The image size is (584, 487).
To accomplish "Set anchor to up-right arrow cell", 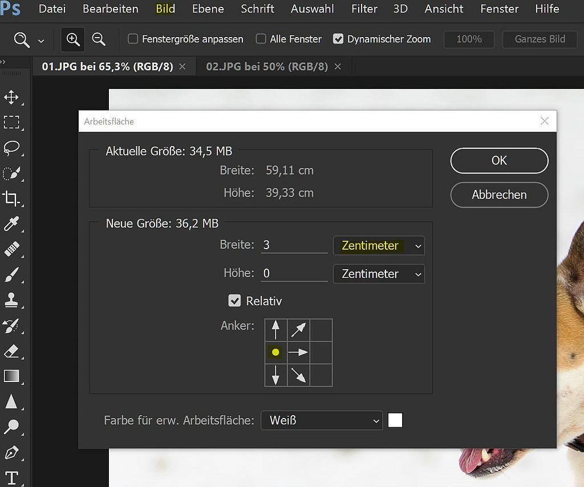I will 298,330.
